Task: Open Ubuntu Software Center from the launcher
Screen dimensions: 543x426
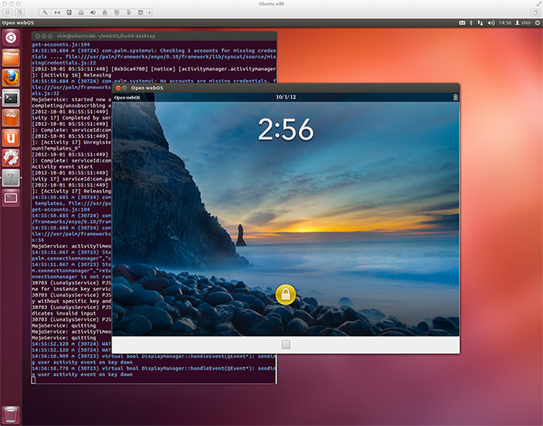Action: 11,118
